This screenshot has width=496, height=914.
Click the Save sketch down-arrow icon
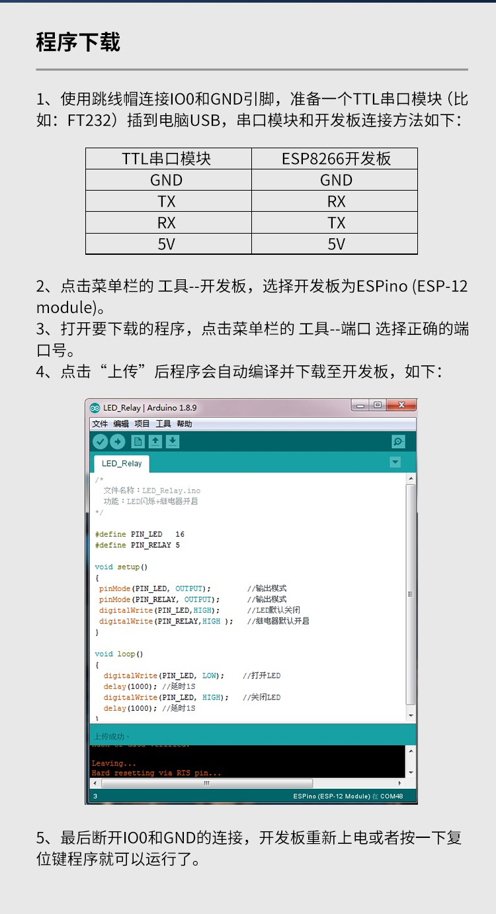point(172,442)
